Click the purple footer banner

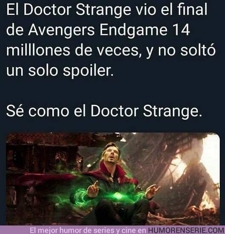click(x=112, y=230)
